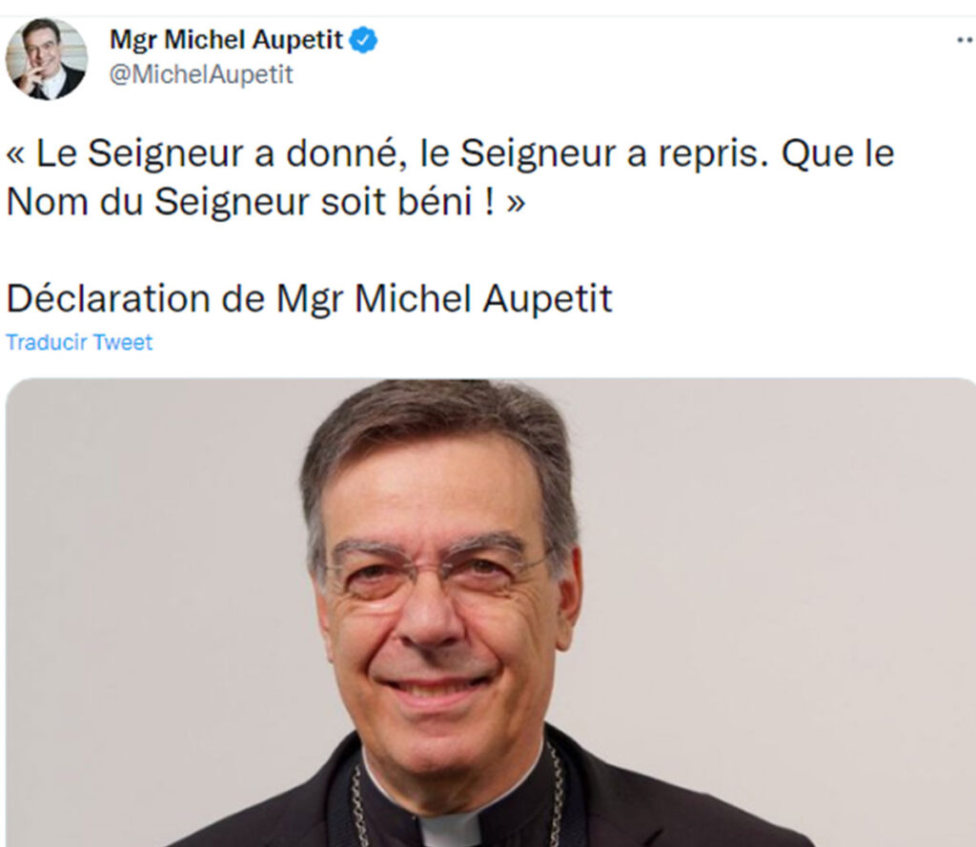Open Mgr Michel Aupetit's profile avatar
The height and width of the screenshot is (847, 976).
47,58
